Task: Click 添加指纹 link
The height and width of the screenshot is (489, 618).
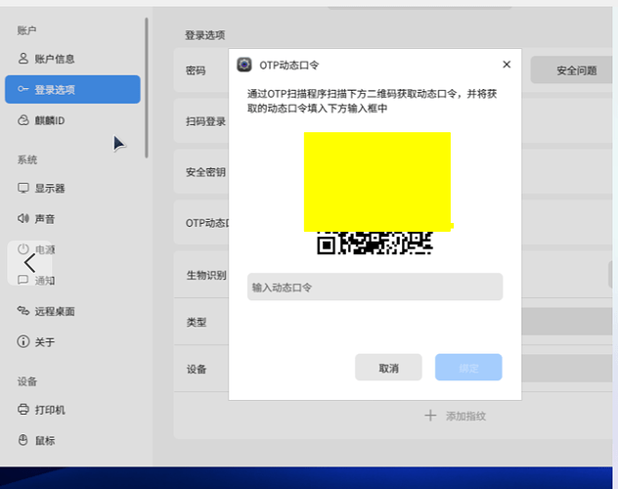Action: click(465, 416)
